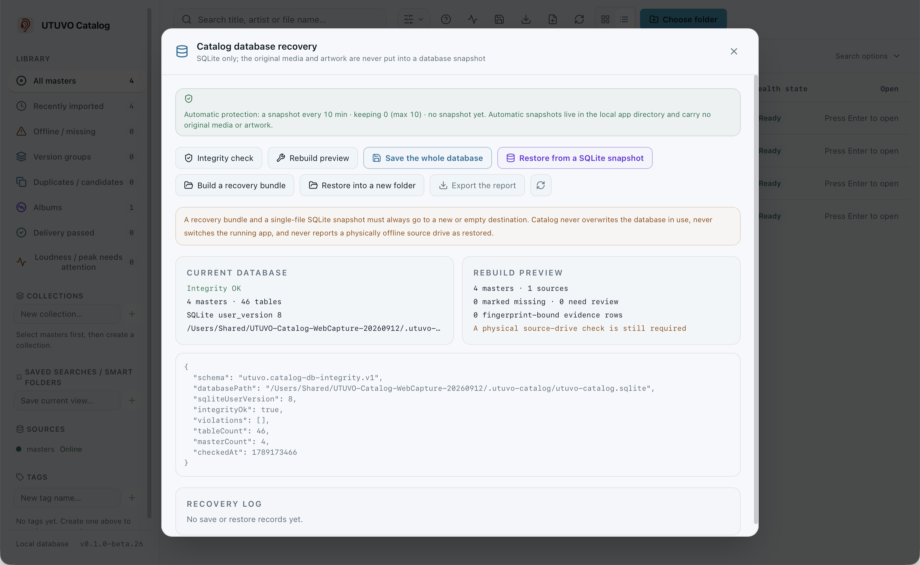Click the plus beside New tag name
This screenshot has height=565, width=920.
point(132,498)
